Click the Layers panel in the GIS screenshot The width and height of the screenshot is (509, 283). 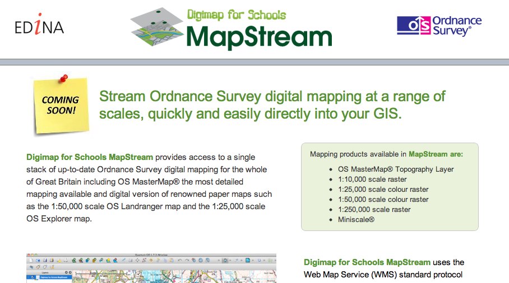pos(49,277)
